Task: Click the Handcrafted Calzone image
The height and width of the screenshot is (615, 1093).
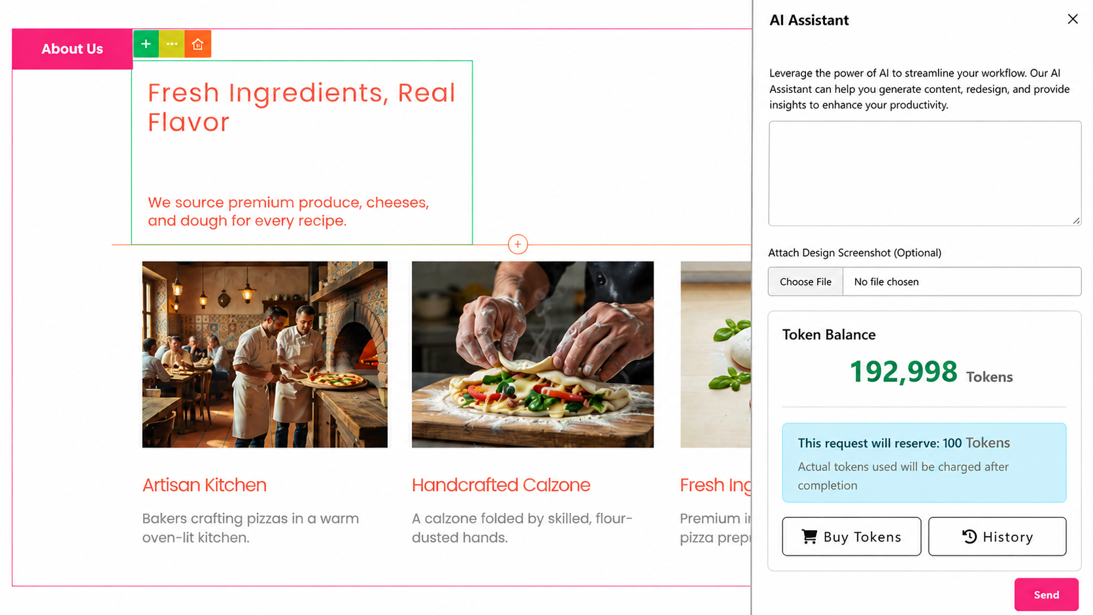Action: (x=533, y=354)
